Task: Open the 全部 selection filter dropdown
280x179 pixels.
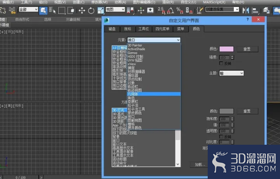Action: point(28,9)
